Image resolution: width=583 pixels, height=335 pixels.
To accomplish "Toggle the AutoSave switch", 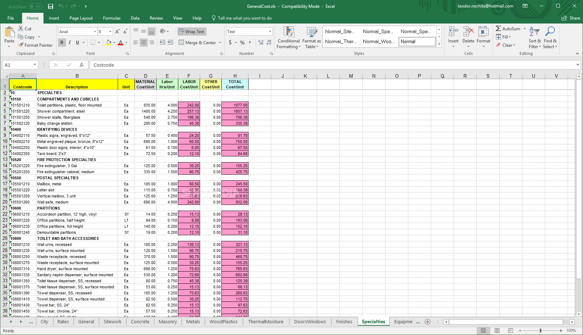I will point(35,6).
